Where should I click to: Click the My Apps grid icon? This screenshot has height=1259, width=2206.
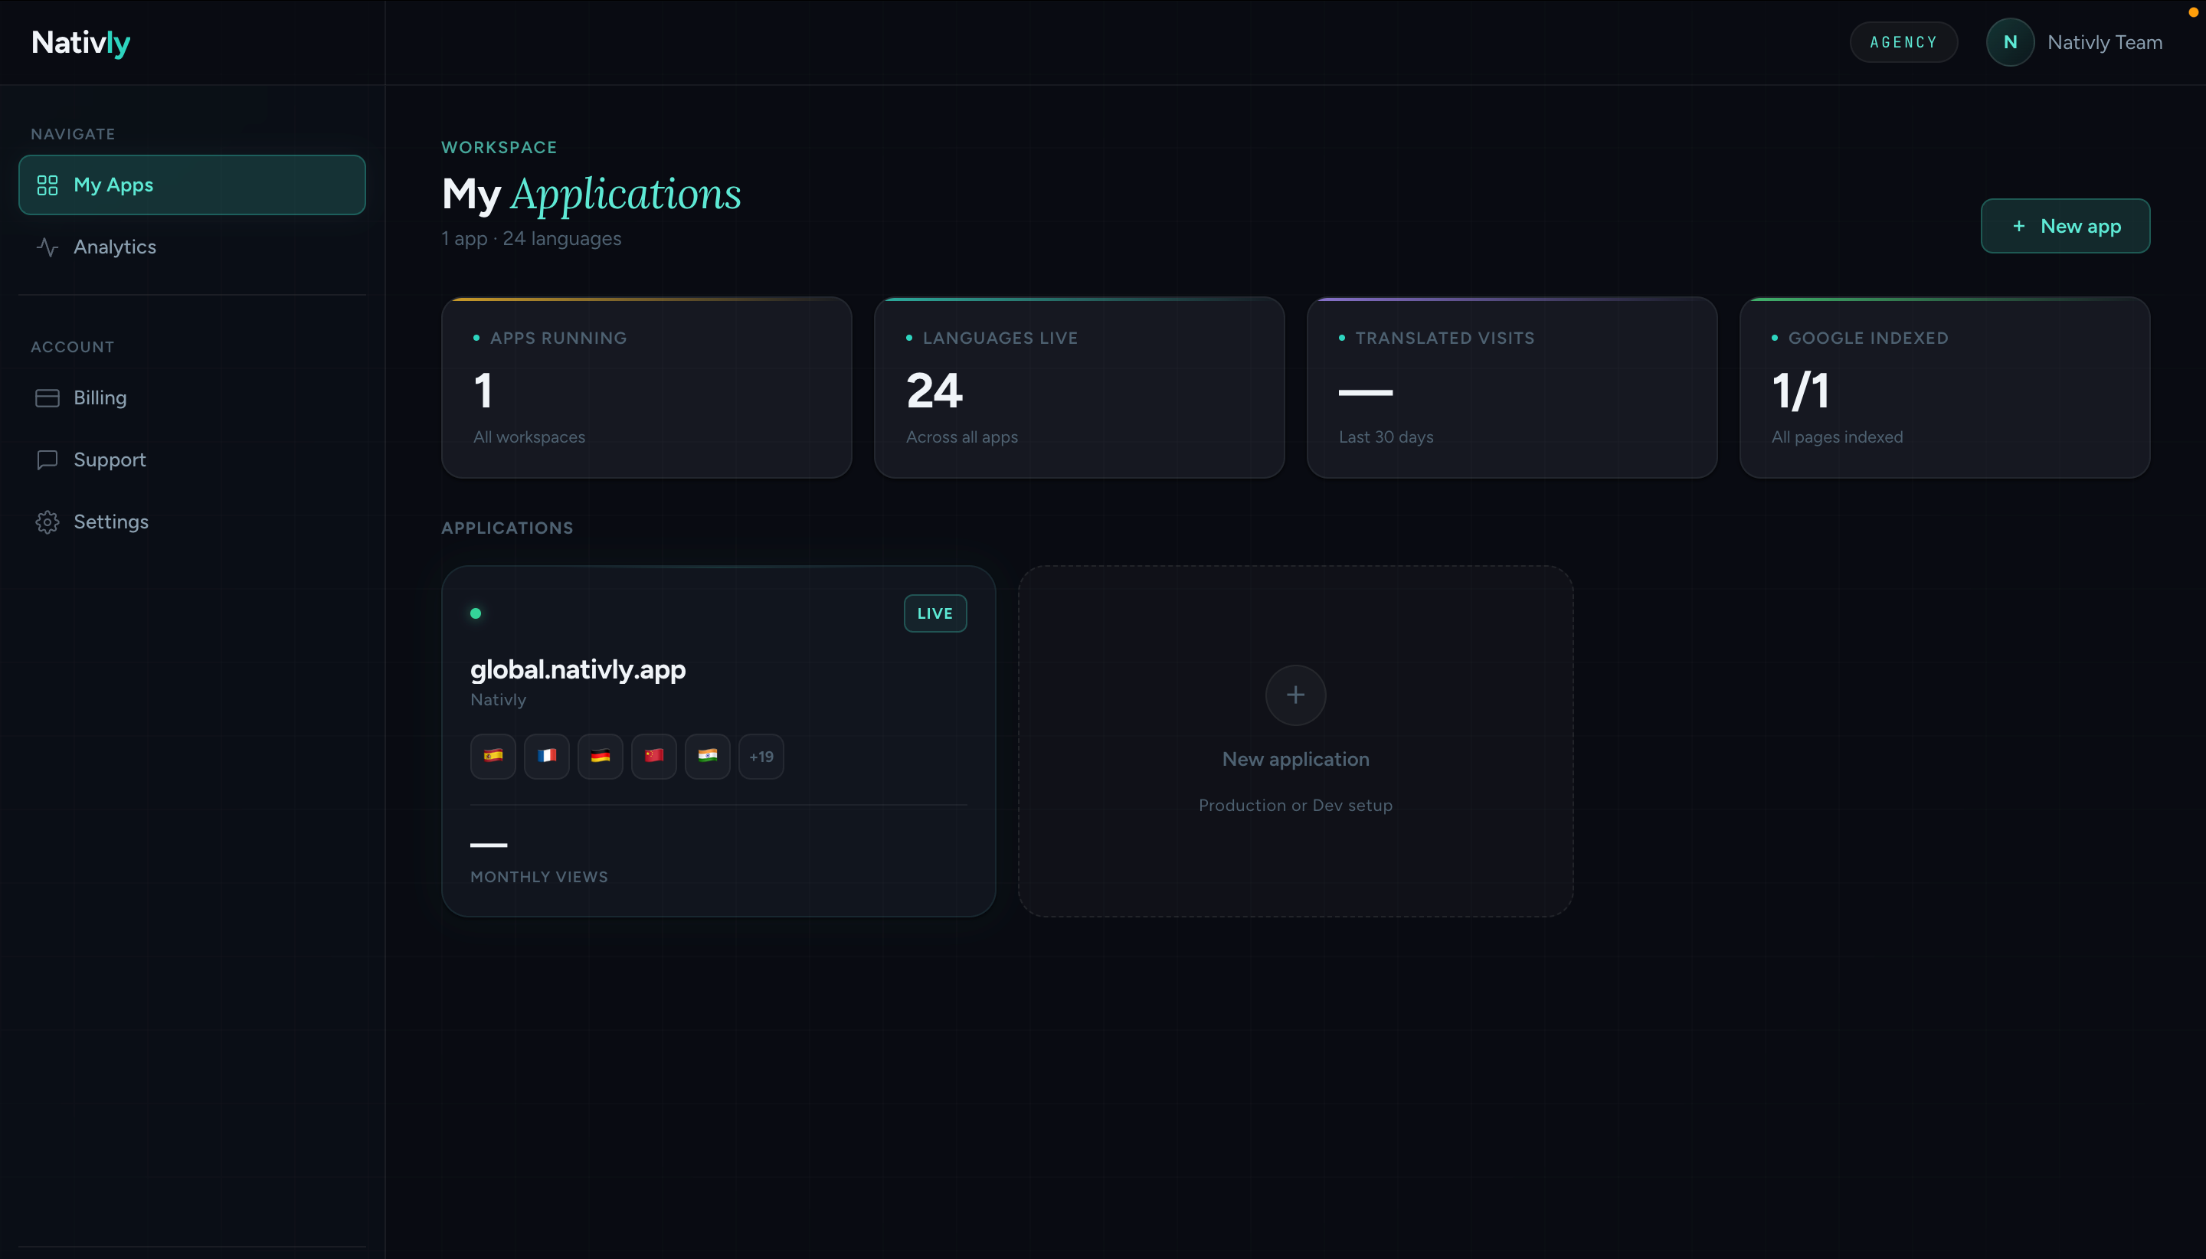coord(47,185)
